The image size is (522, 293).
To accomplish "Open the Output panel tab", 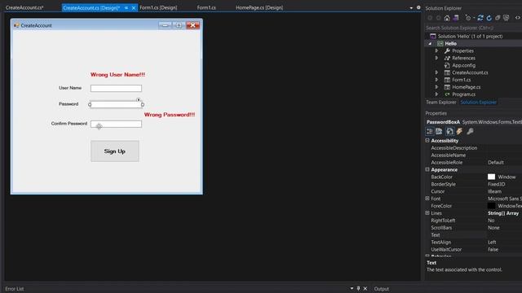I will click(x=382, y=289).
